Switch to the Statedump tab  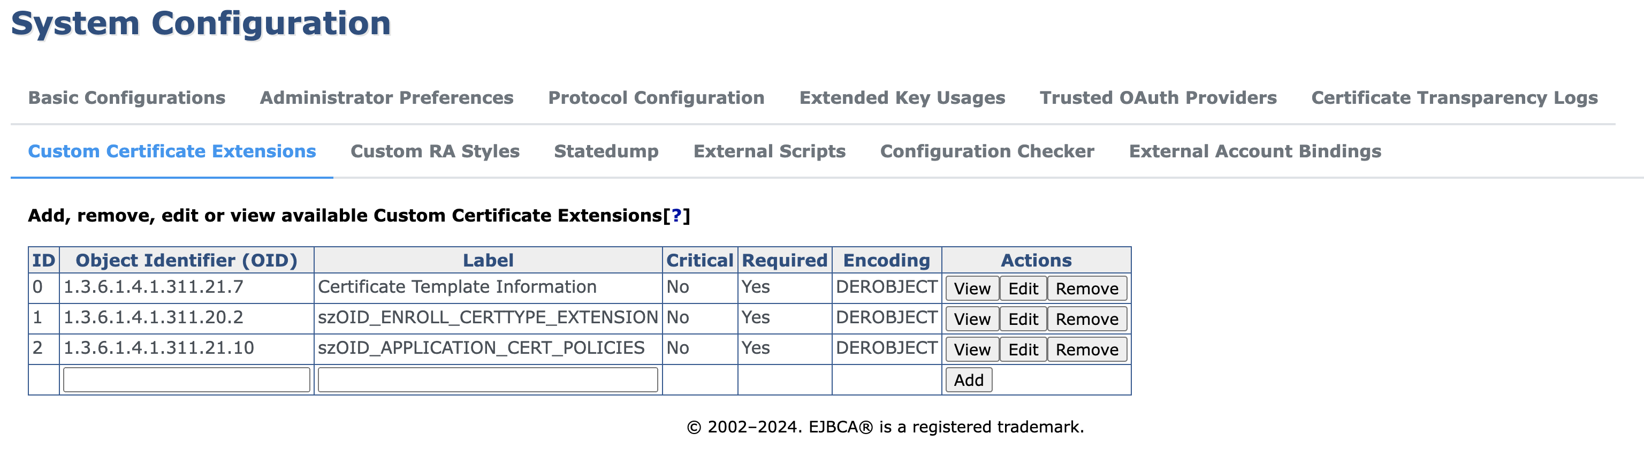click(x=606, y=151)
